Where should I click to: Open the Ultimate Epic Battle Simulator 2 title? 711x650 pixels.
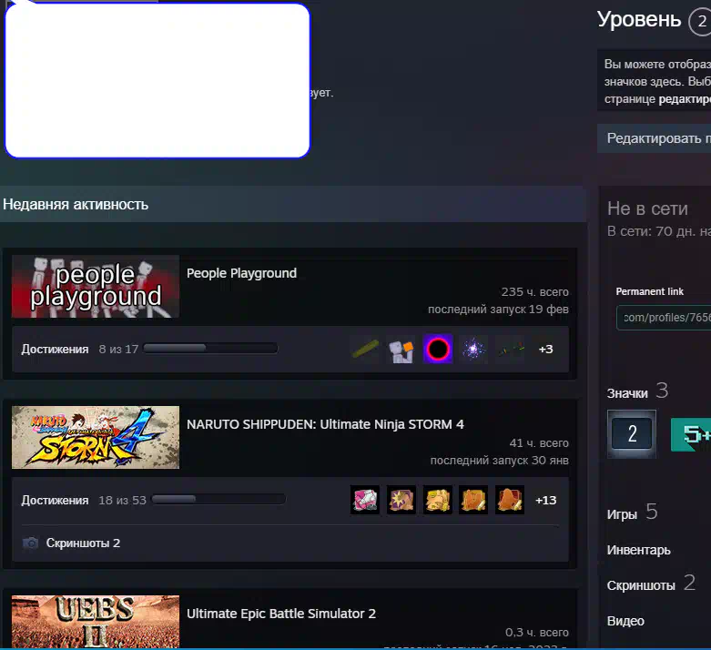281,614
